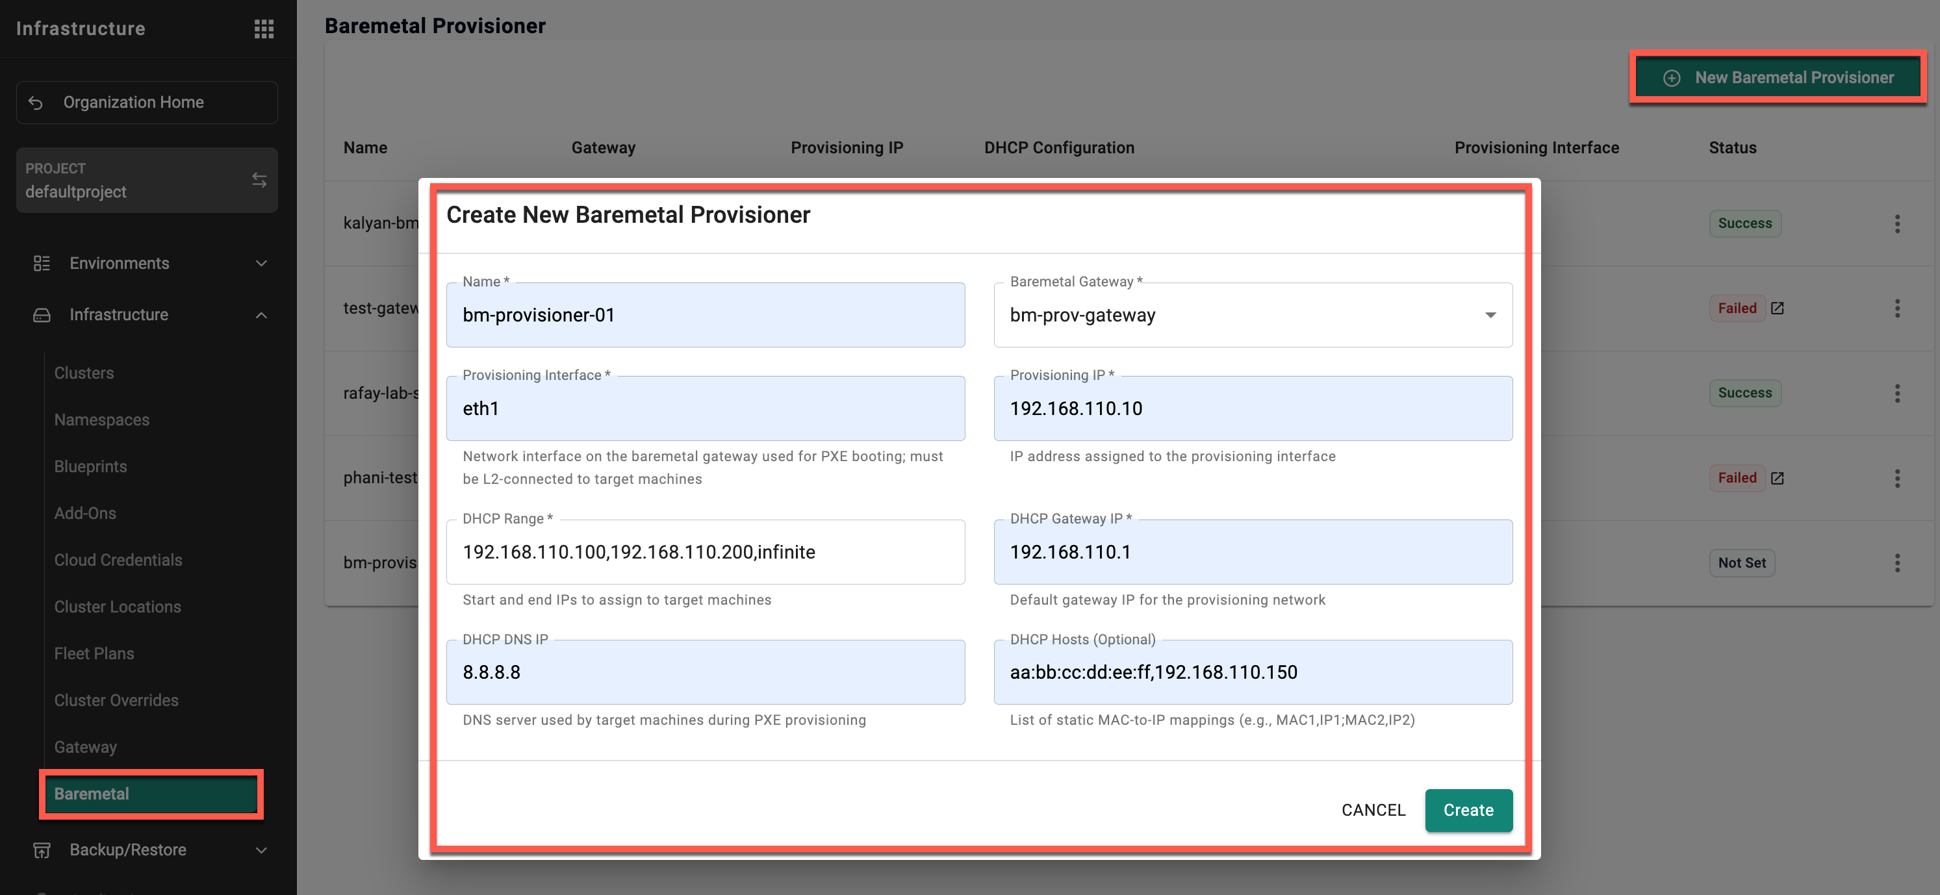Click the back arrow icon in Organization Home

[x=35, y=103]
